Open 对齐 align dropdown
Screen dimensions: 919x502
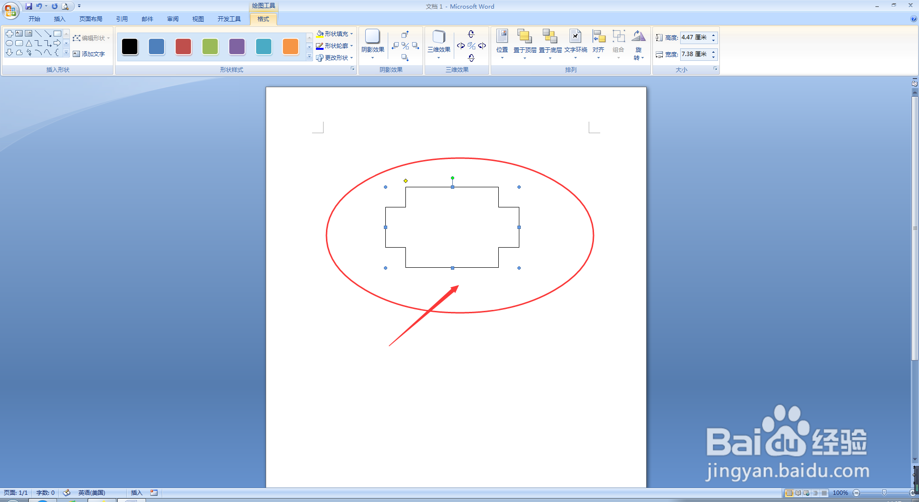pos(598,45)
